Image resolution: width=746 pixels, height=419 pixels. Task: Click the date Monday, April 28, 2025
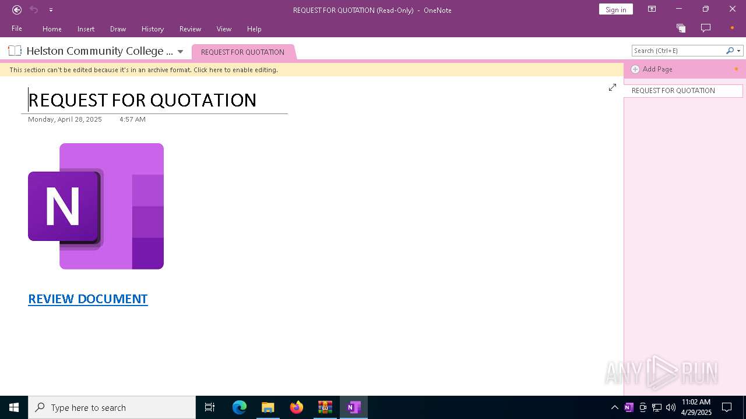click(65, 119)
